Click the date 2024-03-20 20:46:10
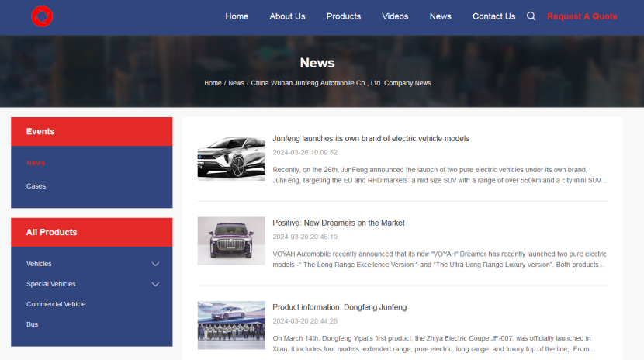The height and width of the screenshot is (360, 644). click(305, 237)
